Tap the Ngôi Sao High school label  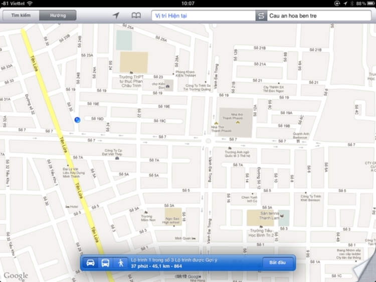(171, 220)
